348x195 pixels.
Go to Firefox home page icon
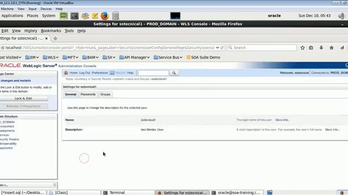[331, 48]
